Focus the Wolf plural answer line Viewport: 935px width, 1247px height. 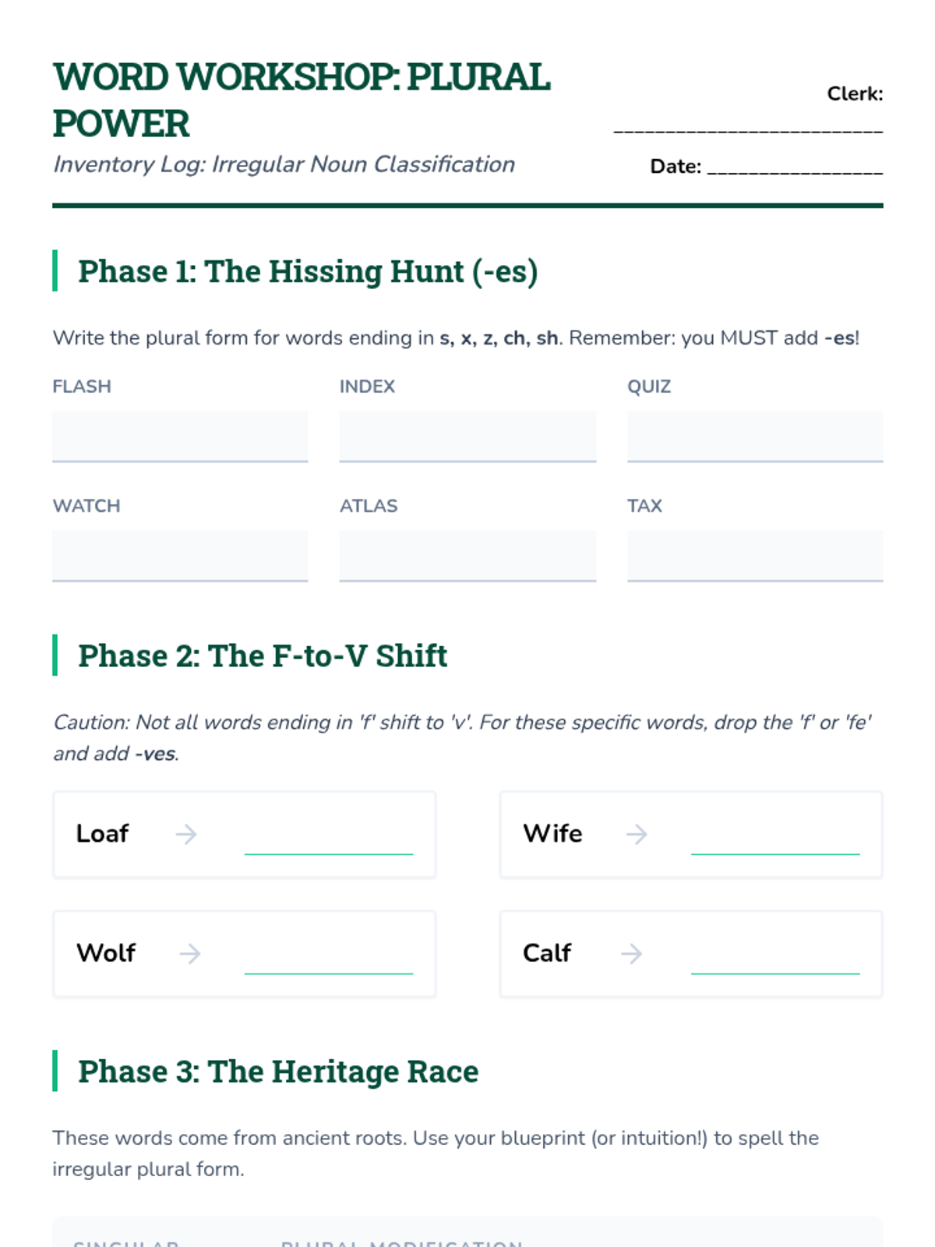click(328, 959)
